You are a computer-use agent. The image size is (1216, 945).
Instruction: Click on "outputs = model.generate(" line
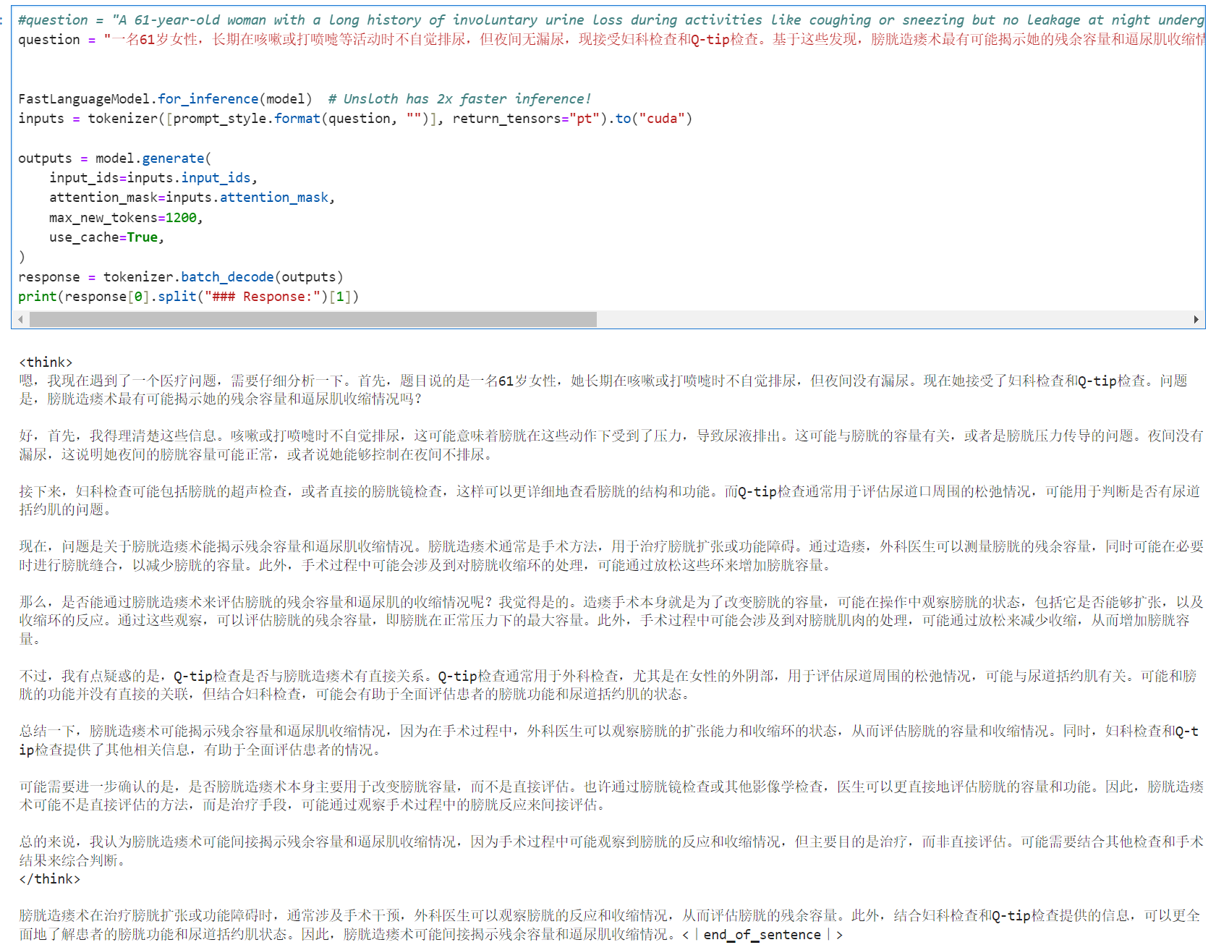click(x=115, y=158)
